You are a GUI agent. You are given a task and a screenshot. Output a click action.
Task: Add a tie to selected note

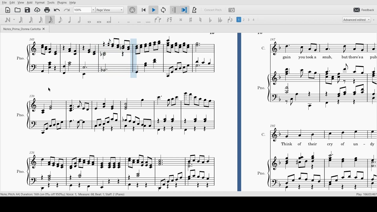[158, 20]
